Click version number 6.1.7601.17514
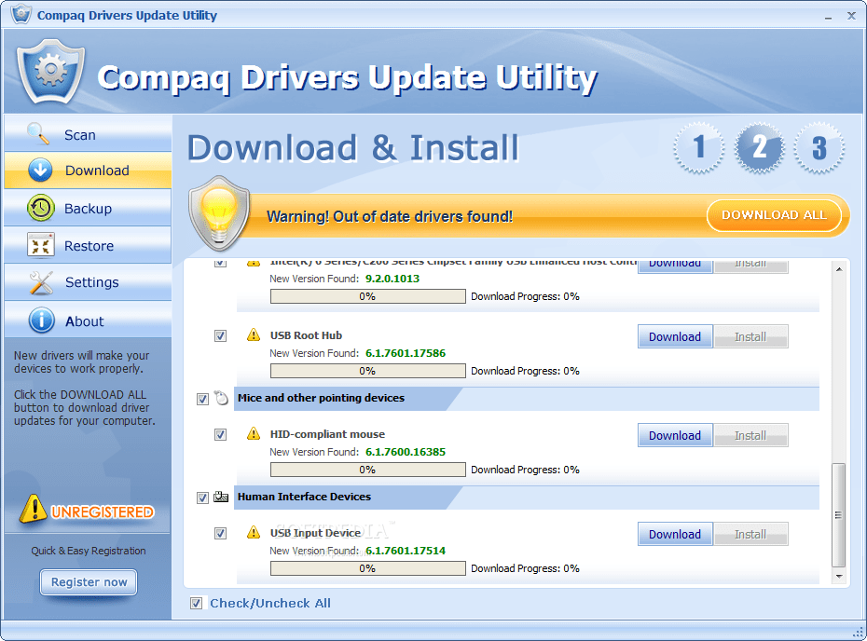 [406, 551]
